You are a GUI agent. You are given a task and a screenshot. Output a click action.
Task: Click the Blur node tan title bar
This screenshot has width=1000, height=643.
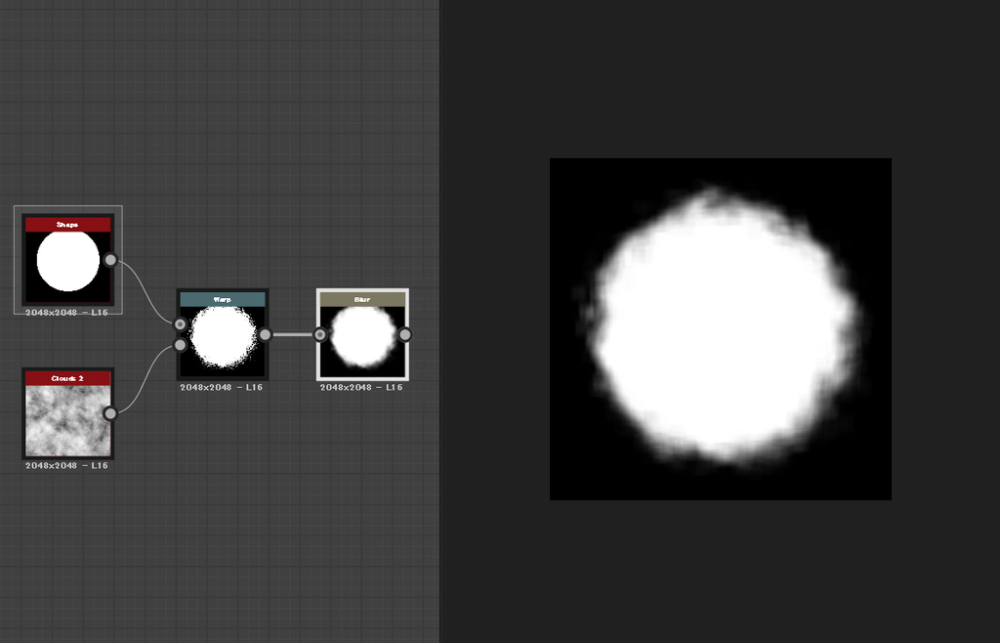point(363,299)
